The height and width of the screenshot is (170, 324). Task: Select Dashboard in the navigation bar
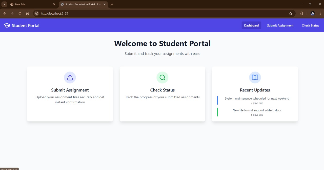click(x=251, y=25)
